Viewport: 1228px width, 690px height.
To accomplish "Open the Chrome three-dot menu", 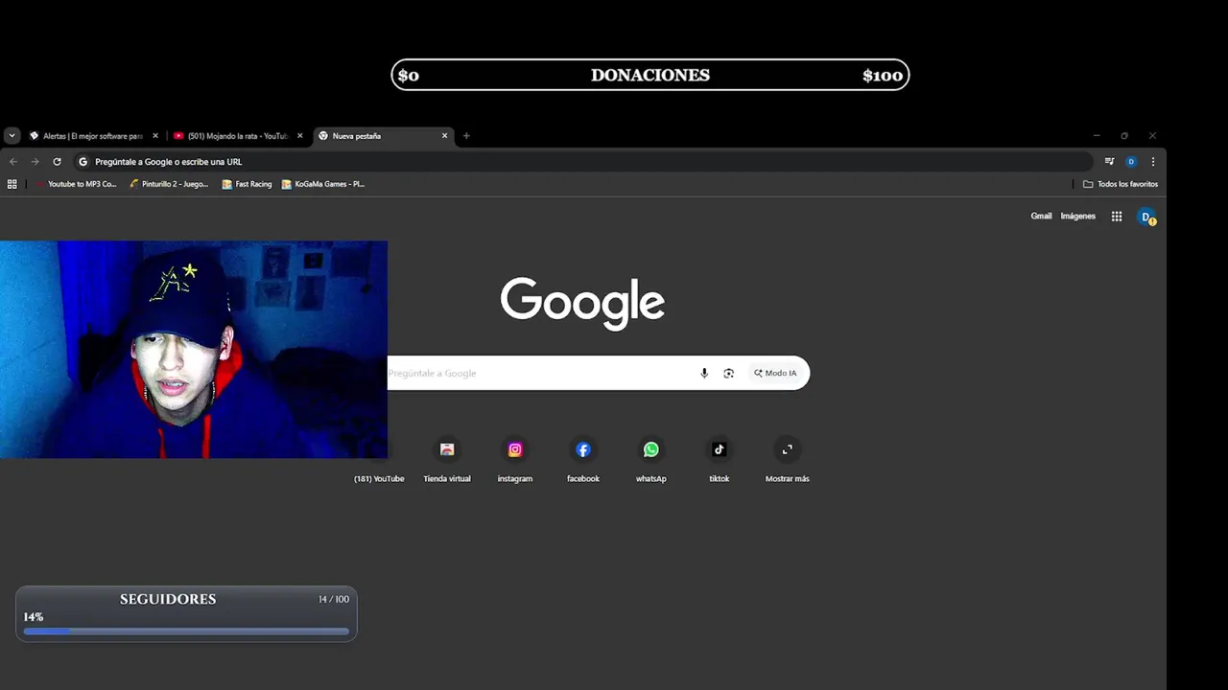I will coord(1153,162).
